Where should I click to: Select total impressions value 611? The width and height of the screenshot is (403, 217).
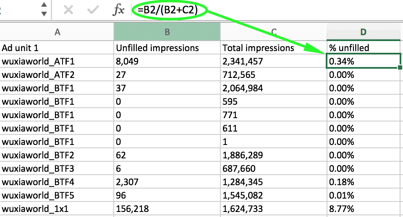click(274, 128)
